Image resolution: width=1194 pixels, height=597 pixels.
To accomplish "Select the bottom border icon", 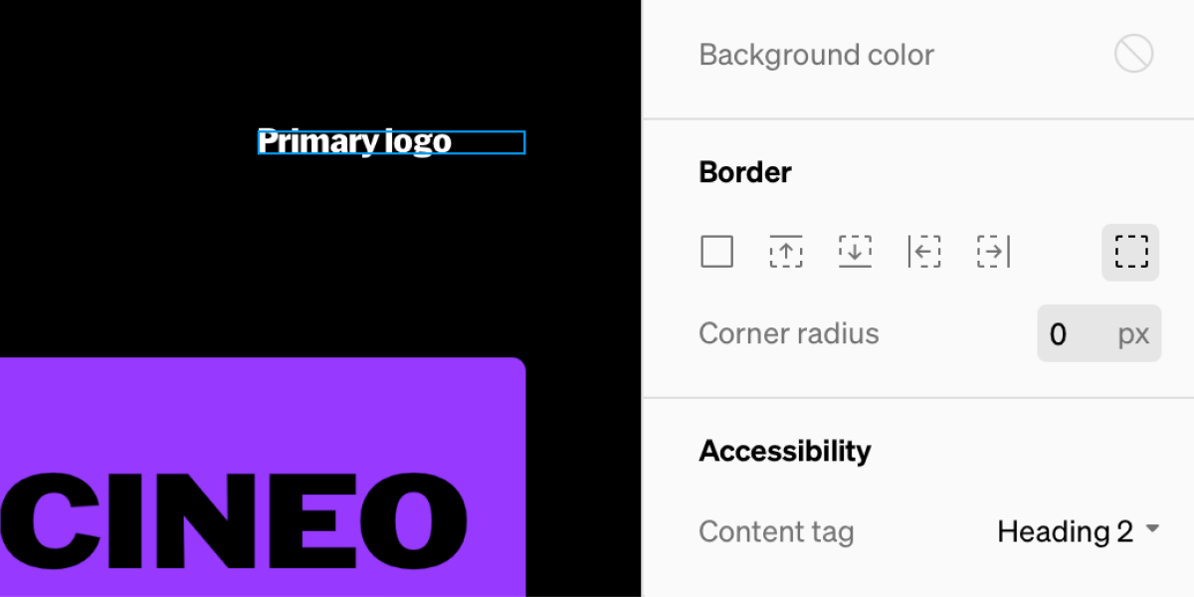I will [855, 251].
